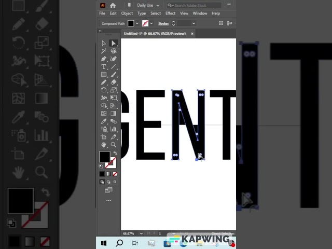Set paint mode to None
The height and width of the screenshot is (249, 332).
tap(115, 174)
